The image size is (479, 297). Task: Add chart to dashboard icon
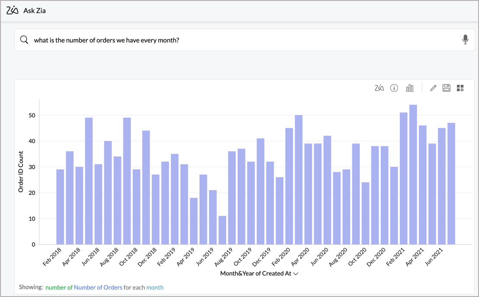tap(460, 88)
